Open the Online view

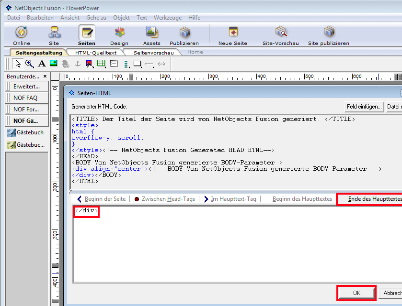(x=22, y=35)
